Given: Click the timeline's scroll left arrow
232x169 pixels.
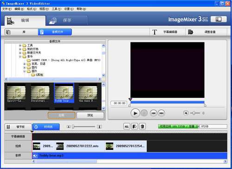Looking at the screenshot, I should 34,162.
